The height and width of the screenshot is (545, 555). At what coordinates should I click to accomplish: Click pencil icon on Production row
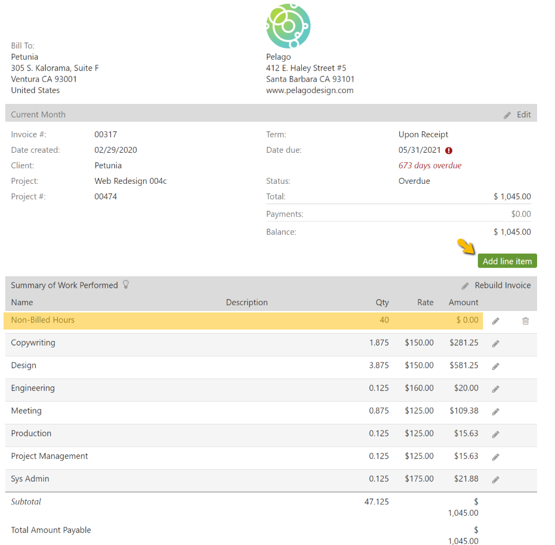[x=495, y=435]
